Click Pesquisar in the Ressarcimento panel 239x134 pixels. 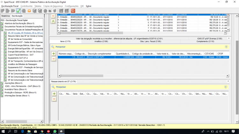tap(61, 87)
